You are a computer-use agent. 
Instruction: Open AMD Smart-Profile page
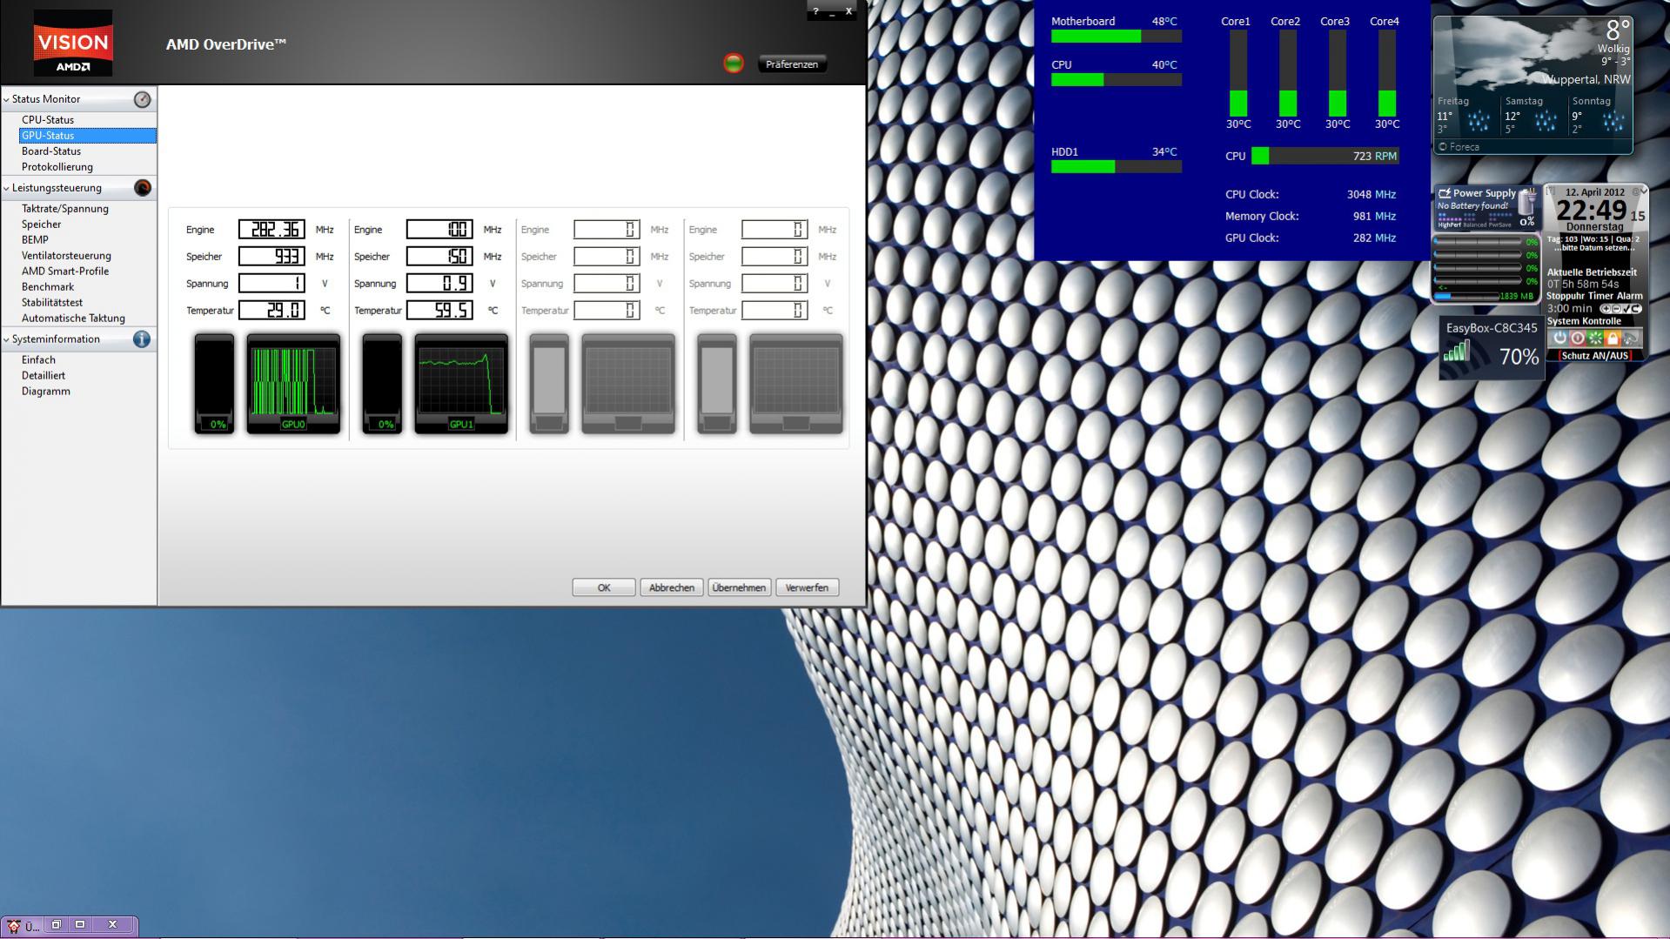pyautogui.click(x=65, y=272)
